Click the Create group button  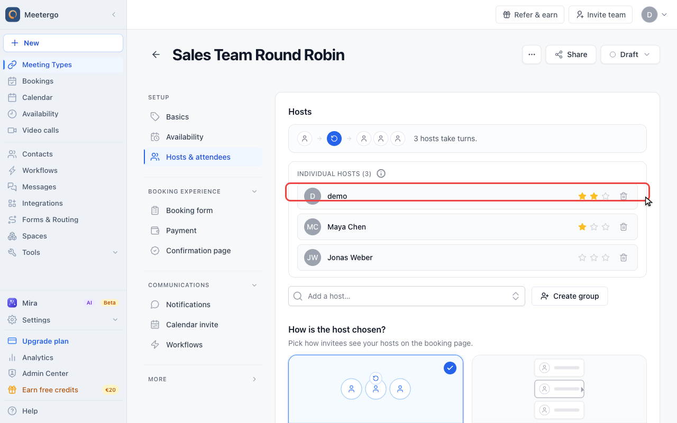coord(570,296)
